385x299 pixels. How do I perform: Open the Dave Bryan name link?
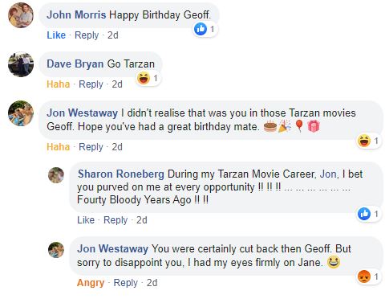(75, 63)
